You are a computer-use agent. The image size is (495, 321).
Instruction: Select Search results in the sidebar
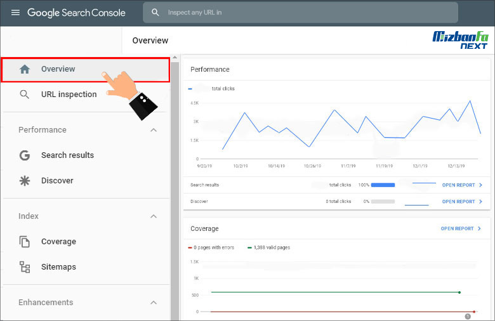(x=67, y=155)
